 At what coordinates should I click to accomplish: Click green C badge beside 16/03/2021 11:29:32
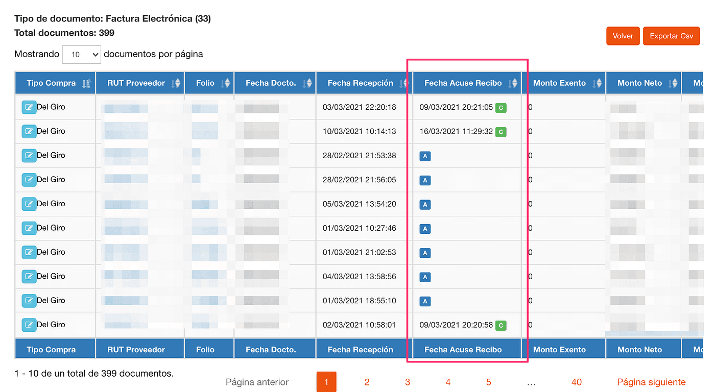pos(501,132)
